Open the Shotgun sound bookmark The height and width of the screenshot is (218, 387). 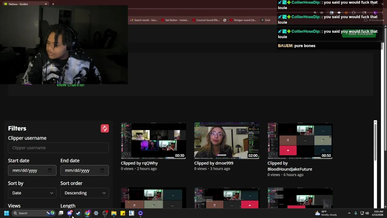click(243, 20)
